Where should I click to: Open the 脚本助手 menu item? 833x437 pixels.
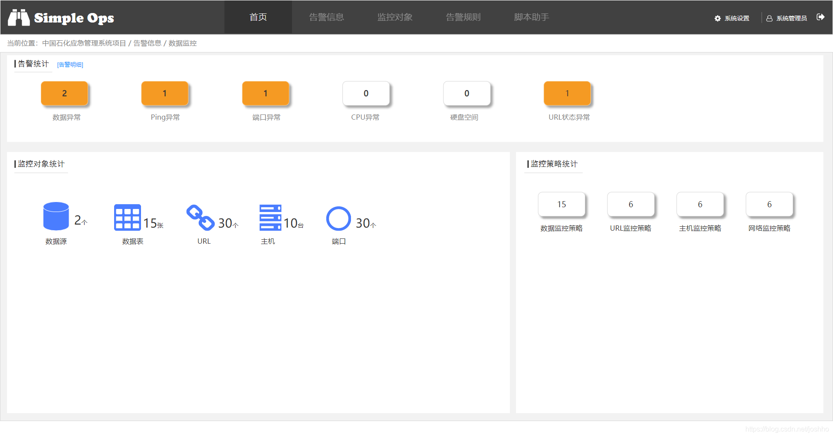531,17
